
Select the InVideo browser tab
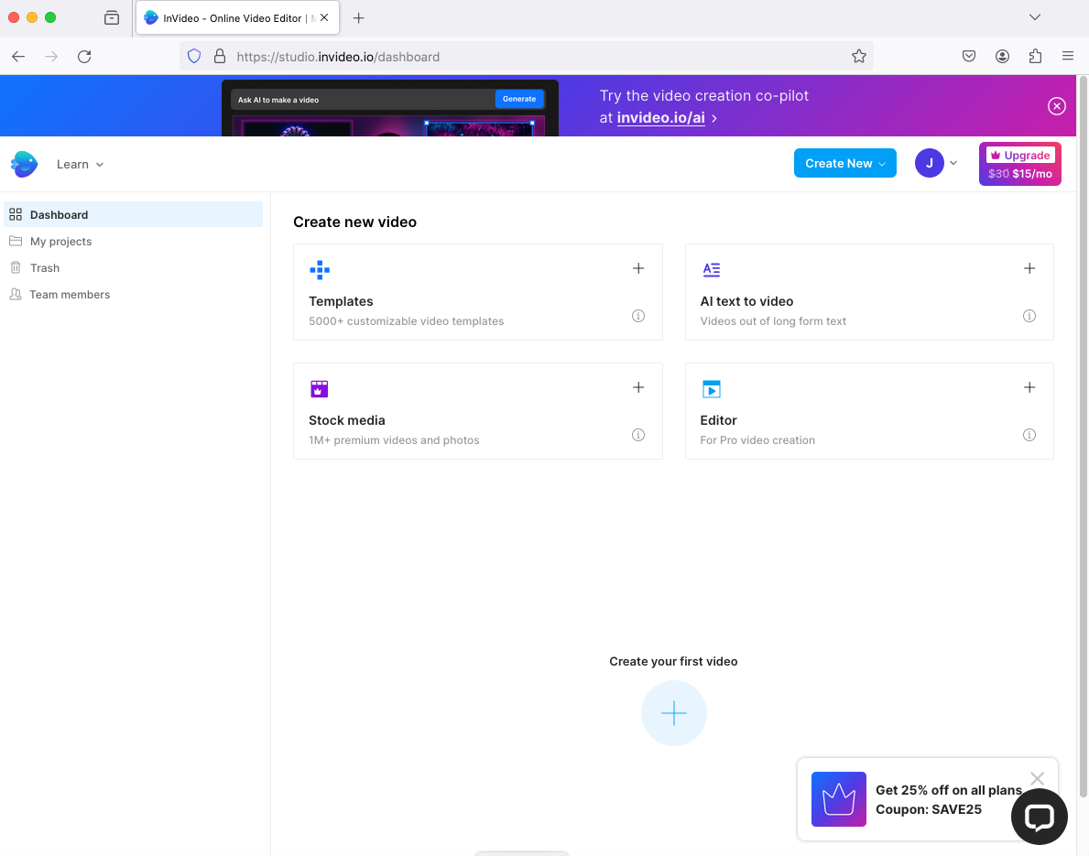coord(237,18)
